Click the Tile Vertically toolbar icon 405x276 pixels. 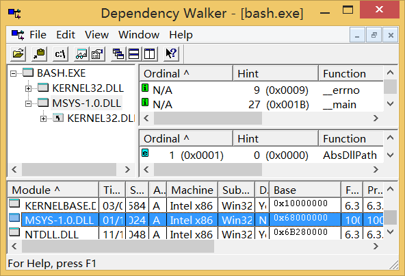150,54
